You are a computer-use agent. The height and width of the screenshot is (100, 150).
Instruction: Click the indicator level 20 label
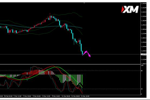pos(142,89)
